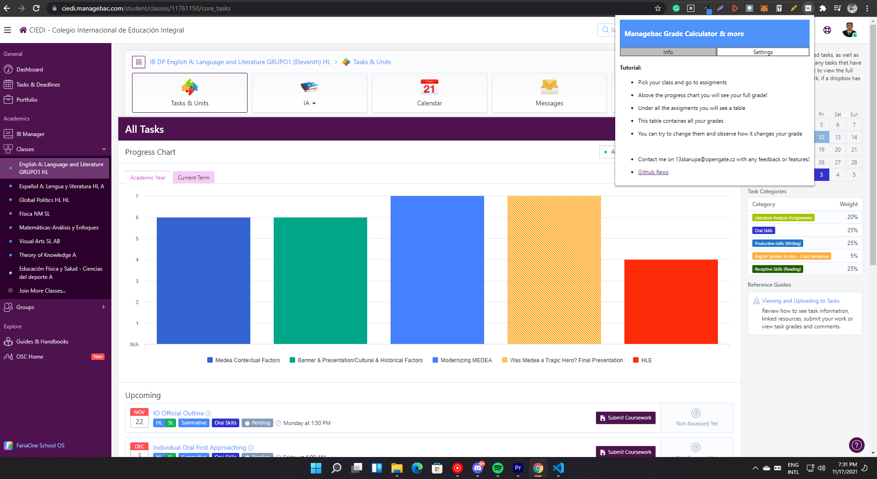Open Spotify from the taskbar
This screenshot has width=877, height=479.
point(498,468)
